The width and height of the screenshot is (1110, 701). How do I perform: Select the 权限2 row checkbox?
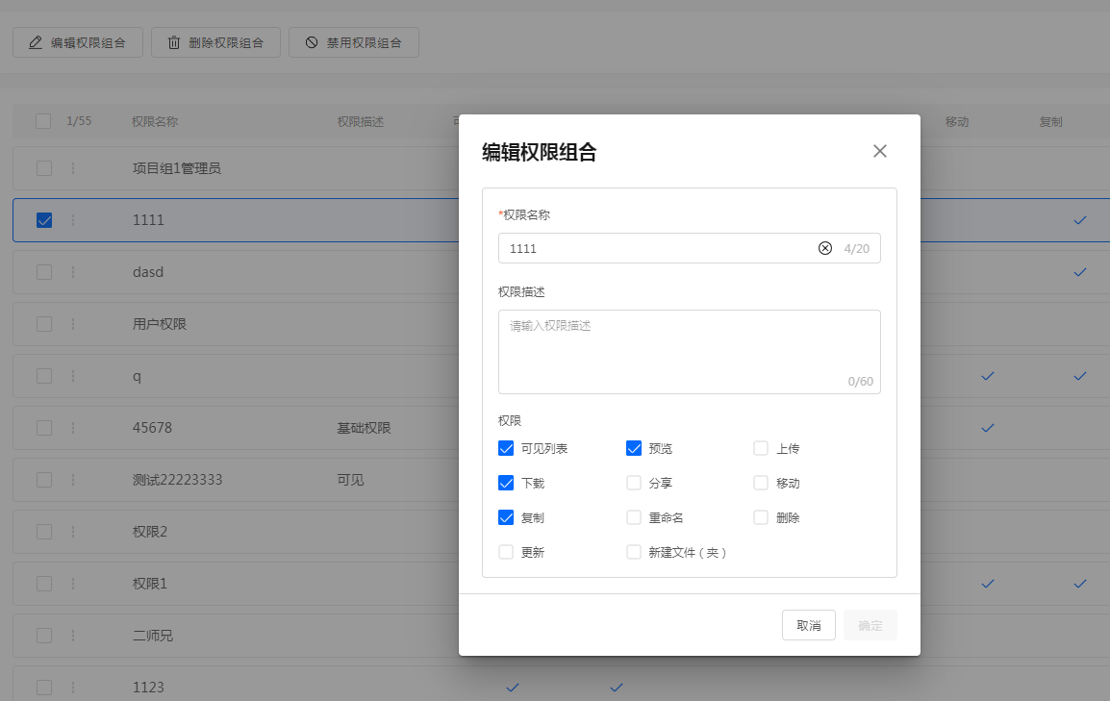coord(44,531)
